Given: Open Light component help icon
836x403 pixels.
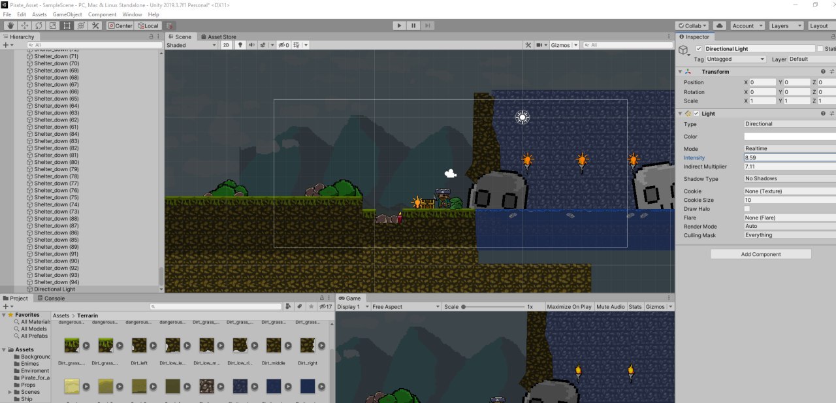Looking at the screenshot, I should [x=823, y=114].
